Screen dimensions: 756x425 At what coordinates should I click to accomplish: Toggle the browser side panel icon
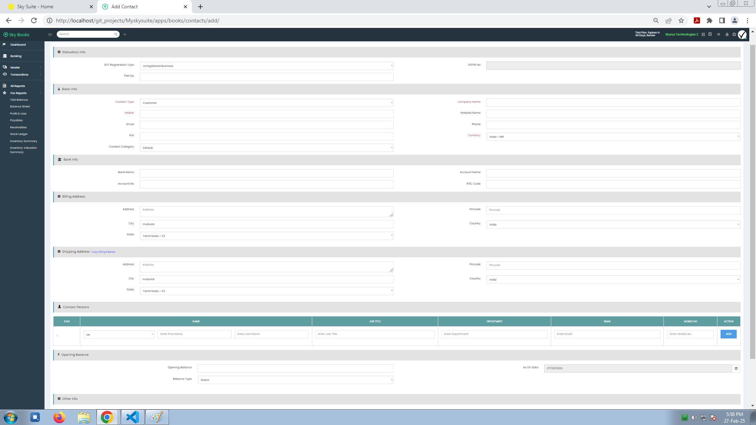click(722, 20)
